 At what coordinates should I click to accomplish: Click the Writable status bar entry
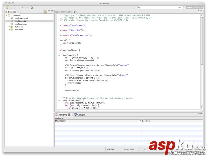pos(110,149)
